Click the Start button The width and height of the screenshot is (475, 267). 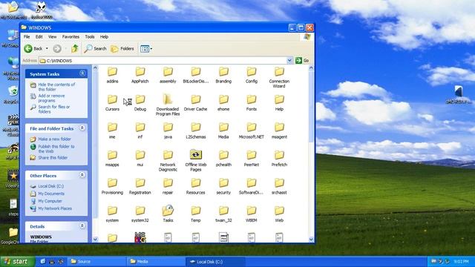(x=17, y=262)
